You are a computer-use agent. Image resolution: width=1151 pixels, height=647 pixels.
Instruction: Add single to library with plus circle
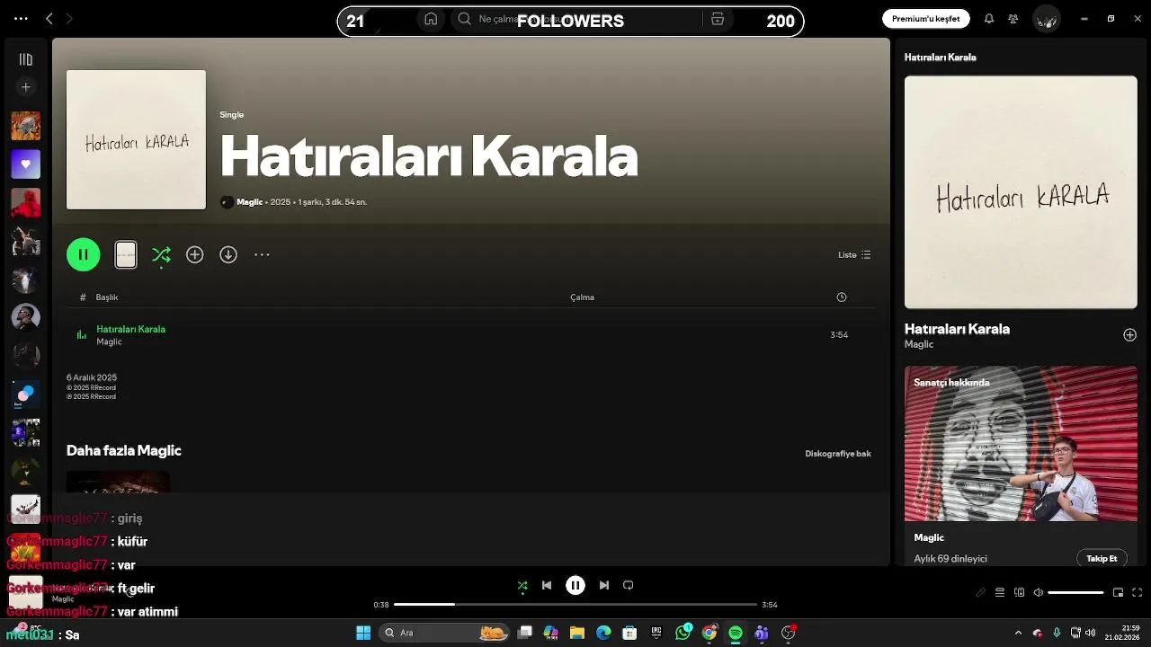[x=194, y=255]
